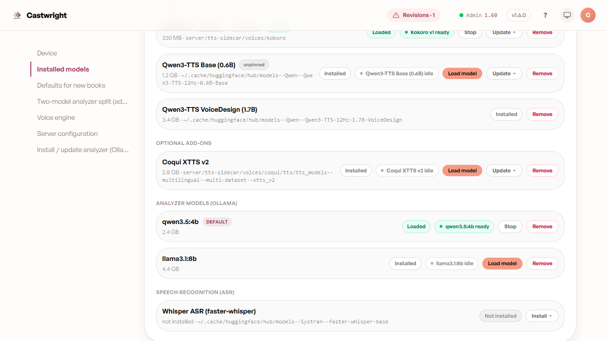Click Installed badge for Qwen3-TTS VoiceDesign

[506, 114]
